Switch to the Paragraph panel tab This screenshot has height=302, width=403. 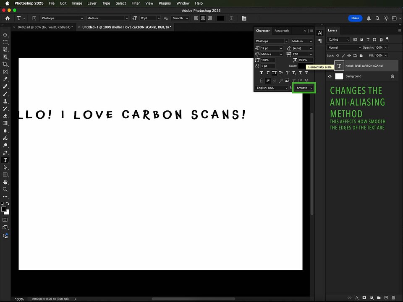281,31
